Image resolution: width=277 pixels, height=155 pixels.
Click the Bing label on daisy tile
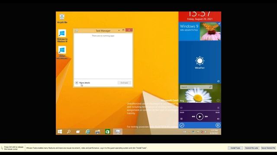click(x=182, y=101)
